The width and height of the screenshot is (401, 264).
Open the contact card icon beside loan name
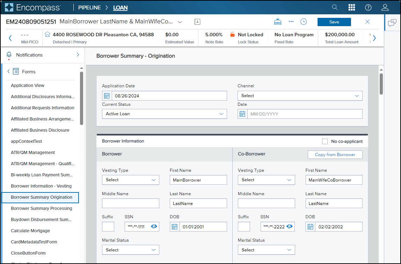[197, 22]
